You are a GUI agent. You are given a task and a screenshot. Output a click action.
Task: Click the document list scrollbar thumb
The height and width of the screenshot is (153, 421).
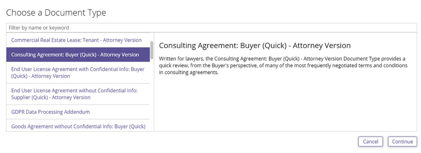152,50
